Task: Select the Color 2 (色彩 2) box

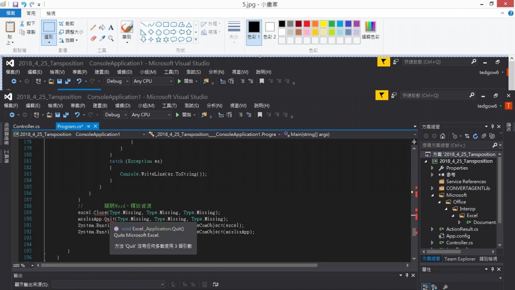Action: tap(270, 31)
